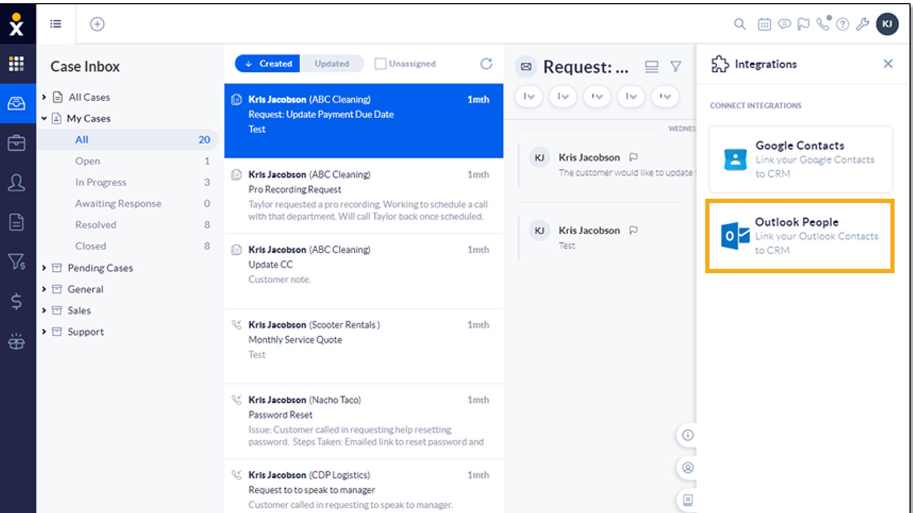Click the Integrations puzzle icon
The image size is (913, 513).
click(x=720, y=64)
